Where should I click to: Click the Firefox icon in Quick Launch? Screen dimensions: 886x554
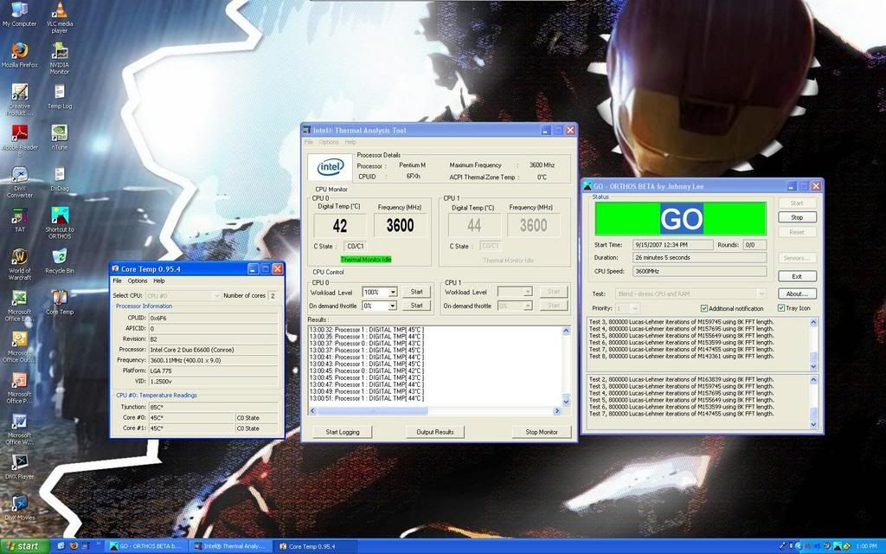tap(74, 546)
